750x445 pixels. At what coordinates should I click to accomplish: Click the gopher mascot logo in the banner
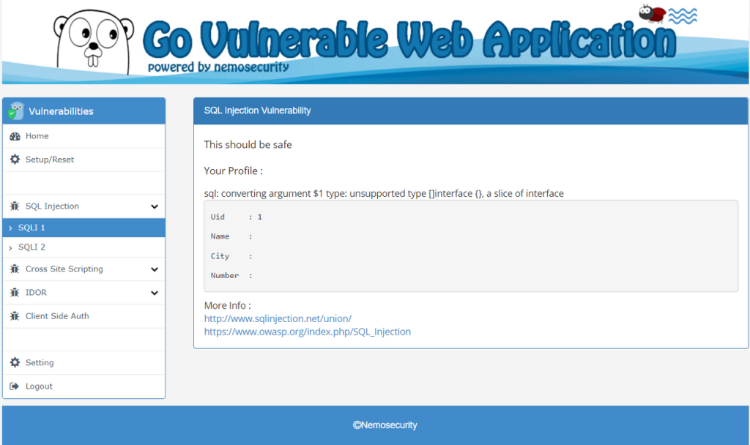pos(93,42)
